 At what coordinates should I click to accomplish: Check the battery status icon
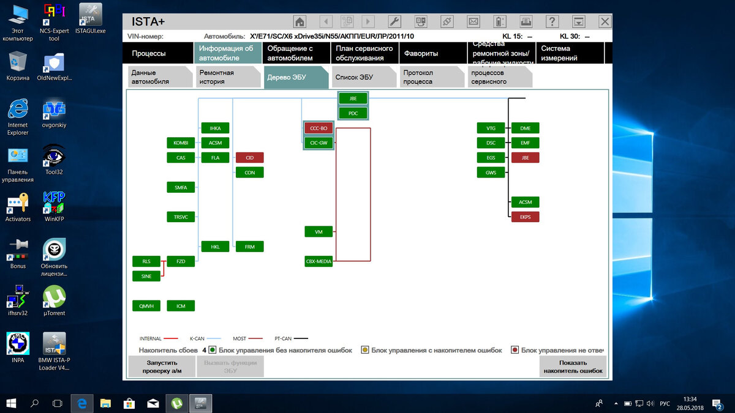pos(500,21)
